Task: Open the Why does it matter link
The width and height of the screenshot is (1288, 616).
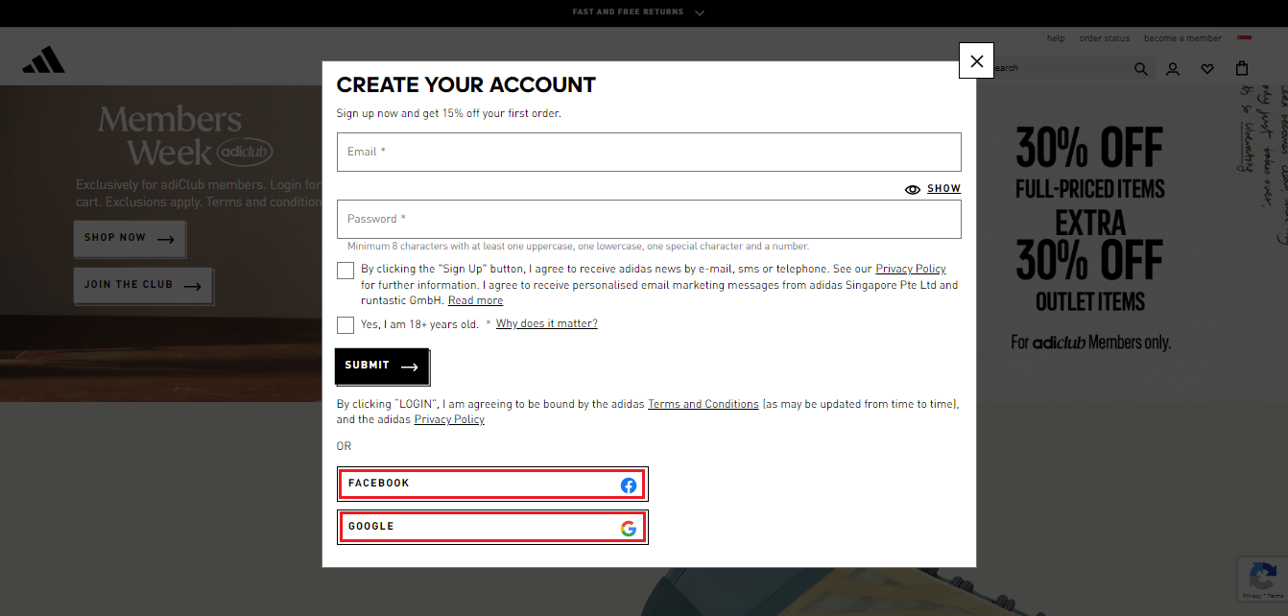Action: (547, 323)
